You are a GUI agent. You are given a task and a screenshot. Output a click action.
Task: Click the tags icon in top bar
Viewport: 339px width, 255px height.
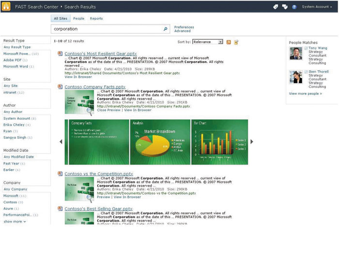coord(276,7)
